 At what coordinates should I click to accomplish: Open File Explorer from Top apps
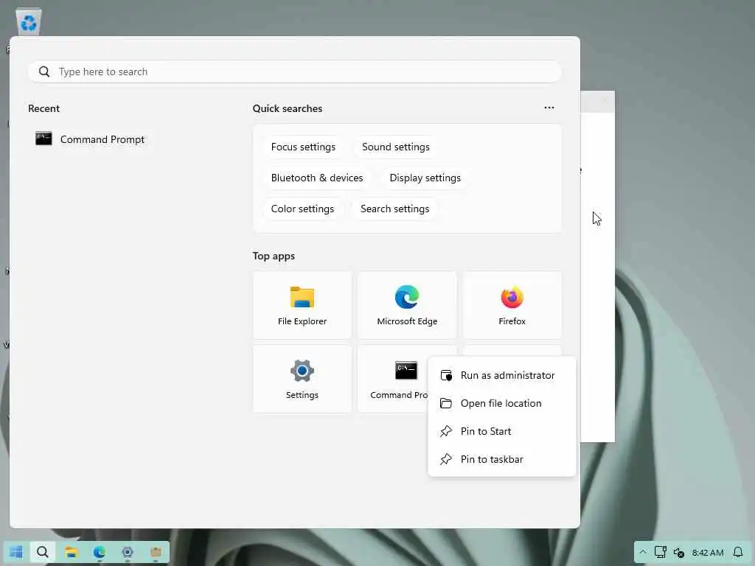[x=302, y=305]
